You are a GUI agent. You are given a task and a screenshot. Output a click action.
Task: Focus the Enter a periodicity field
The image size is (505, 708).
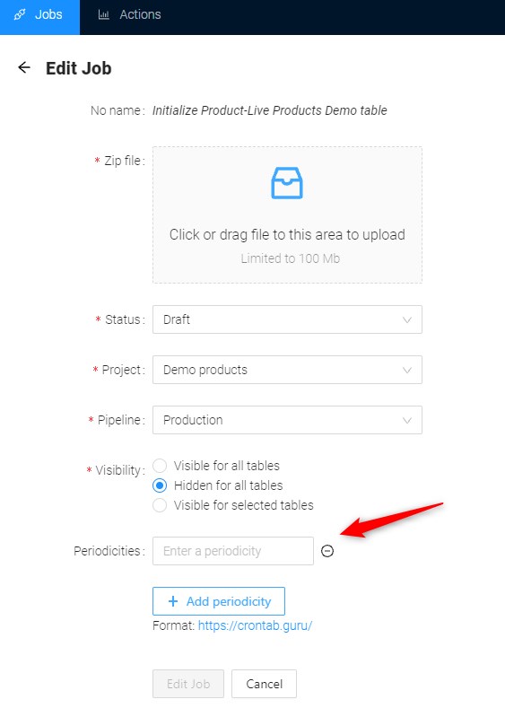(x=233, y=551)
